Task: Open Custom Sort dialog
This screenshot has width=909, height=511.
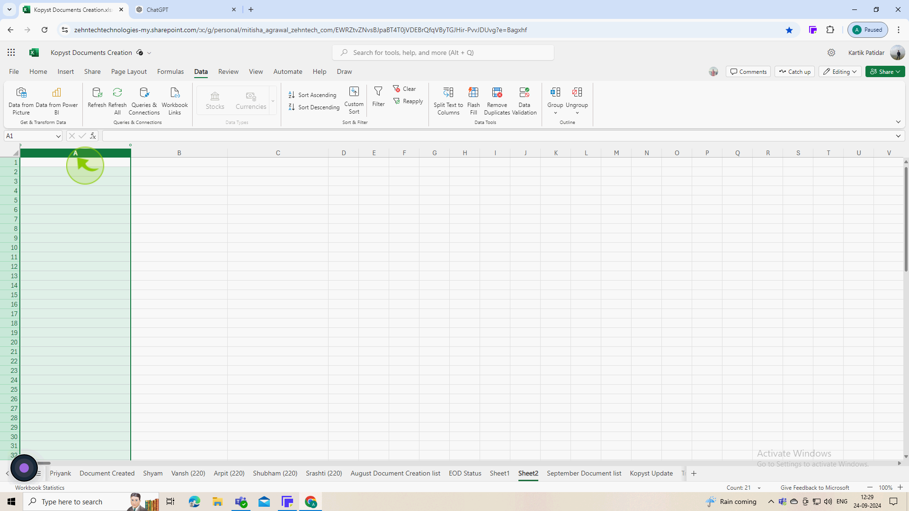Action: (354, 100)
